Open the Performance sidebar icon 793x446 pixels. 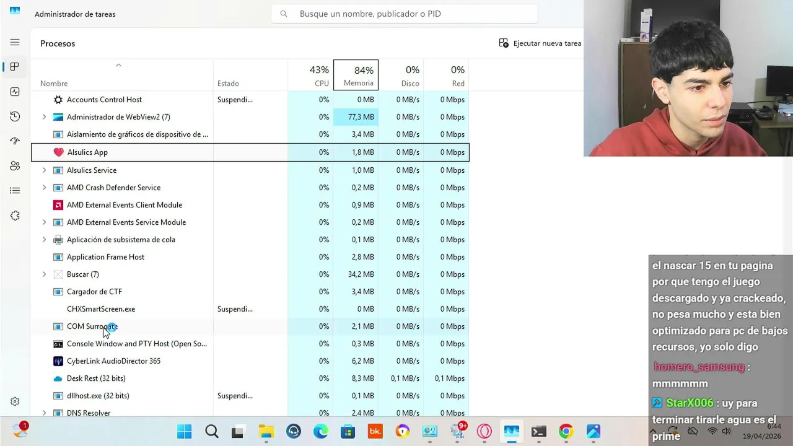[x=15, y=92]
